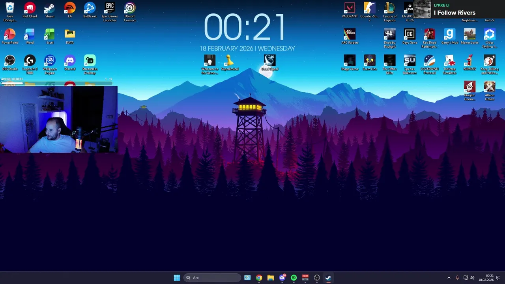The height and width of the screenshot is (284, 505).
Task: Expand the hidden system tray icons chevron
Action: (x=449, y=278)
